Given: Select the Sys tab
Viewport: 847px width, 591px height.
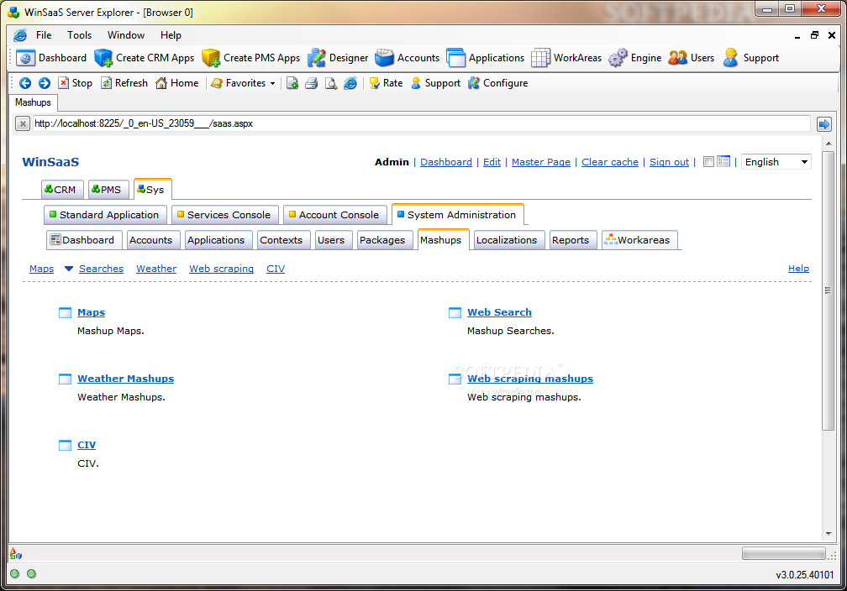Looking at the screenshot, I should pyautogui.click(x=153, y=190).
